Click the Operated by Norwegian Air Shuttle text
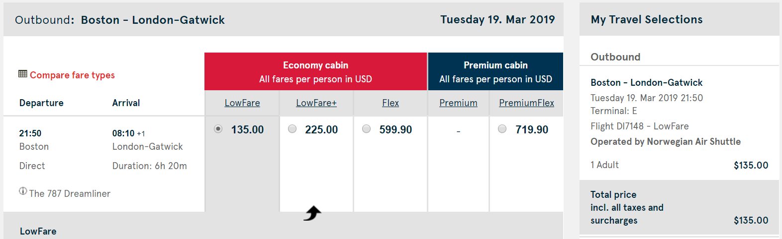 [665, 141]
